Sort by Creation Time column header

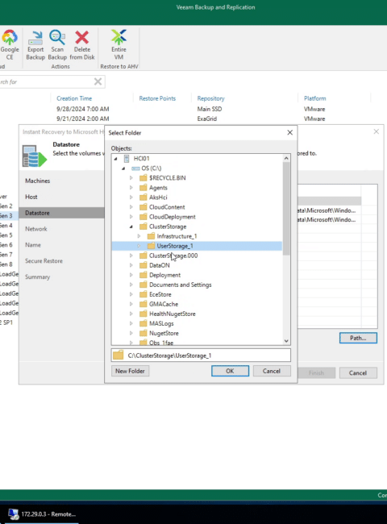(x=74, y=98)
